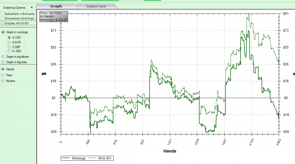
Task: Click the 2482 hands axis label
Action: click(x=279, y=142)
